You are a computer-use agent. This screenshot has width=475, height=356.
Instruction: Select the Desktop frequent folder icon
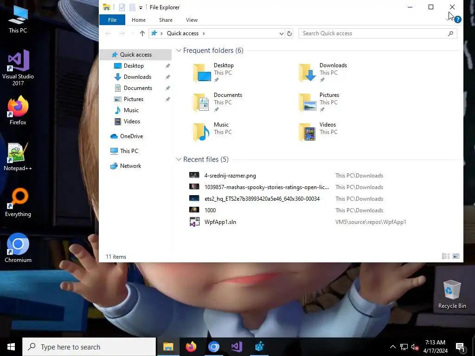(202, 73)
